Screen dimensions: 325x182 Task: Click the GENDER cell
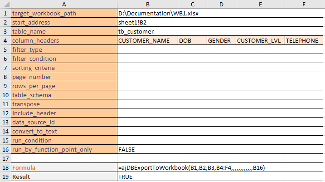(221, 40)
